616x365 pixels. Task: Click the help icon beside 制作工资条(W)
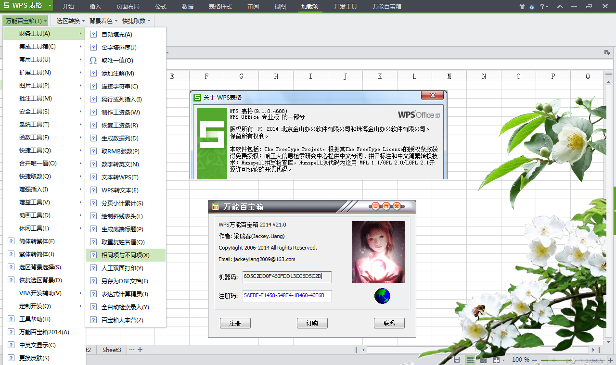pos(93,112)
